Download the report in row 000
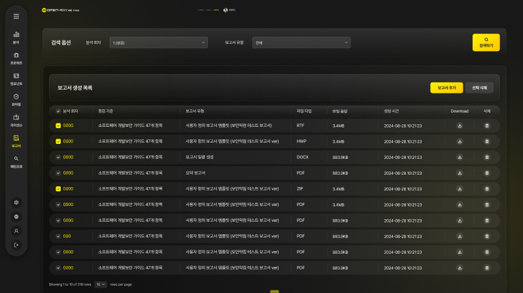Viewport: 523px width, 293px height. pyautogui.click(x=460, y=236)
